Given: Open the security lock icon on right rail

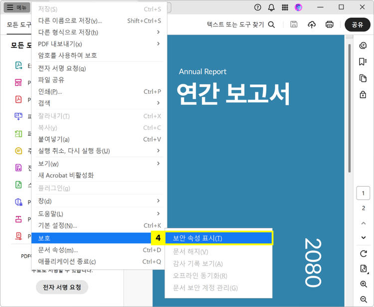Looking at the screenshot, I should tap(363, 94).
